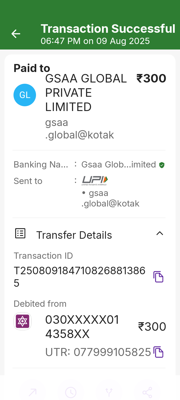Viewport: 180px width, 400px height.
Task: Tap the UPI logo
Action: point(95,180)
